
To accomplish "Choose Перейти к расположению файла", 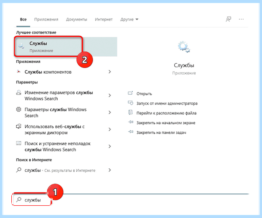I will (x=166, y=113).
